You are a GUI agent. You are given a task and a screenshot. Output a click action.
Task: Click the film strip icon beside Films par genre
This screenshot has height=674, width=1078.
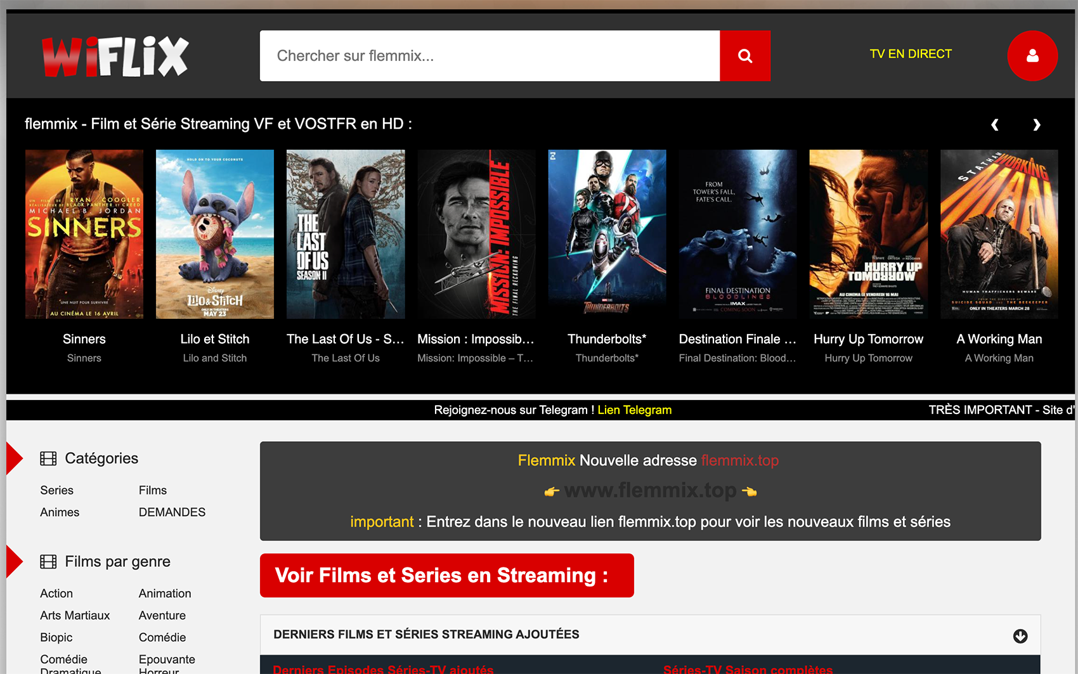[x=48, y=562]
